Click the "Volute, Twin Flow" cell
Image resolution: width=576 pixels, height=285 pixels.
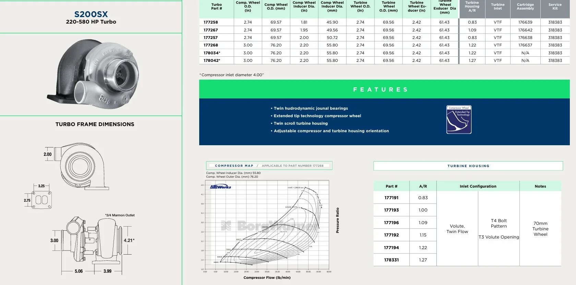point(457,229)
